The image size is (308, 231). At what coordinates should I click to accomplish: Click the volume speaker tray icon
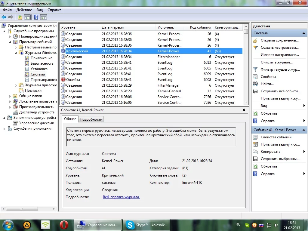[276, 225]
